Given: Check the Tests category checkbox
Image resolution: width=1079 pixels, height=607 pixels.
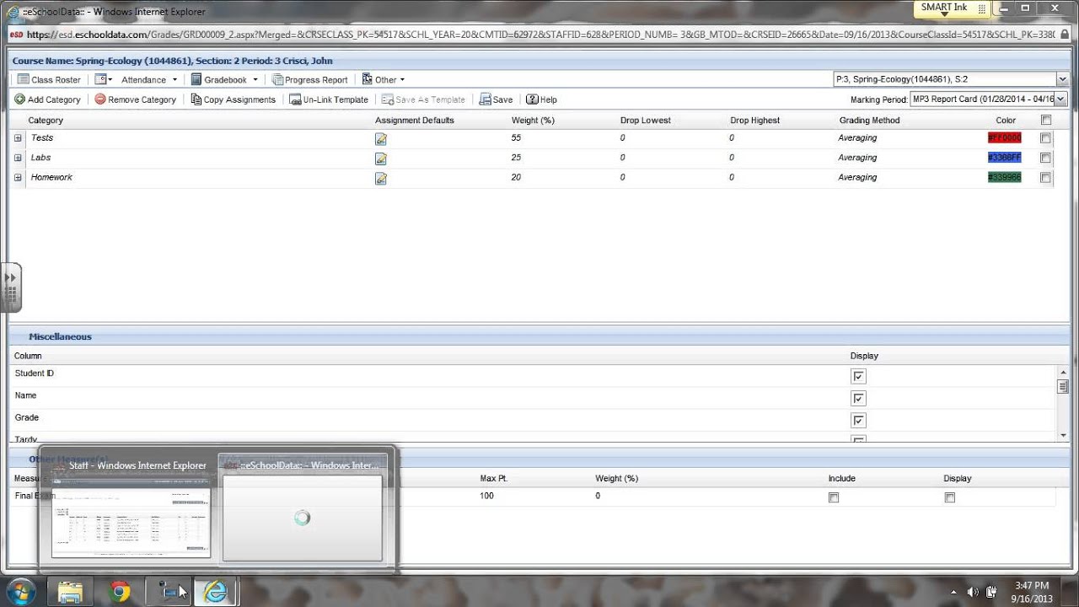Looking at the screenshot, I should point(1045,138).
